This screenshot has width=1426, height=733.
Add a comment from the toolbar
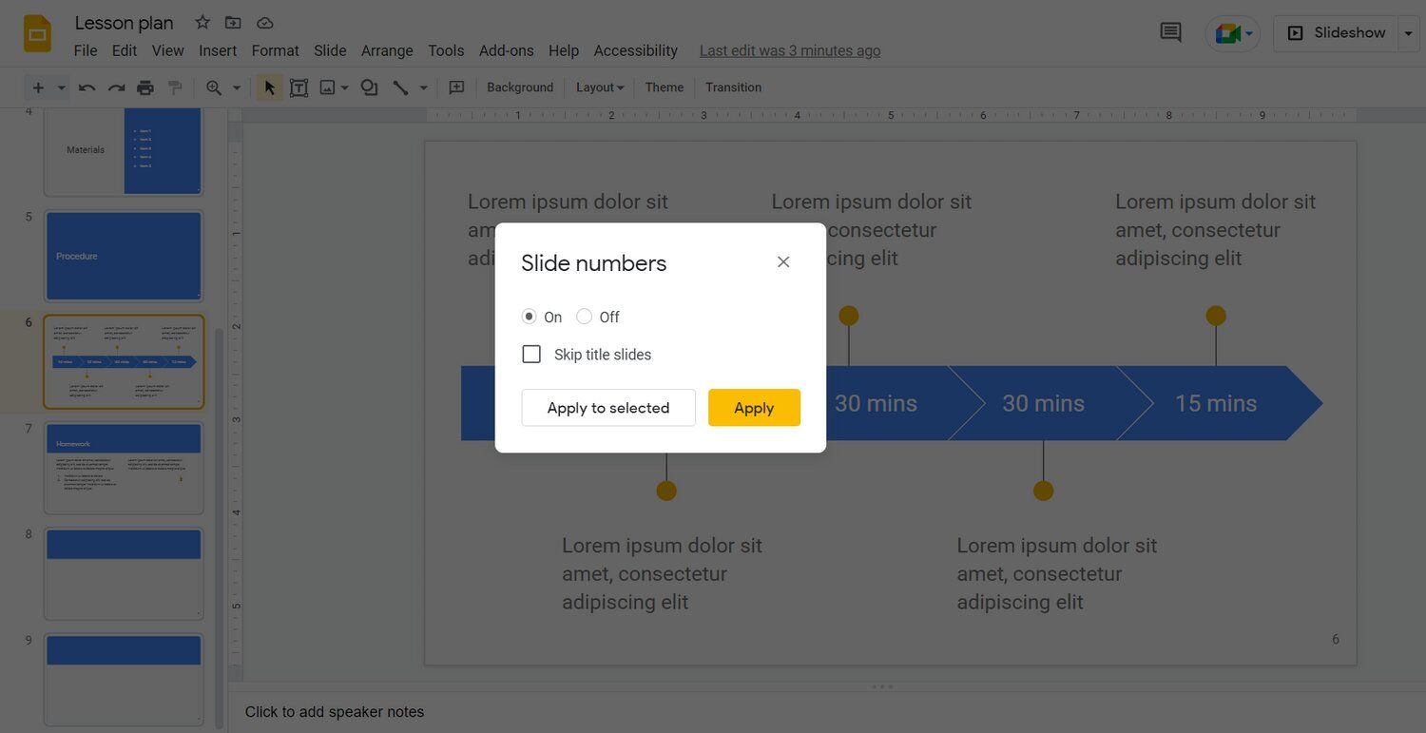[x=456, y=87]
